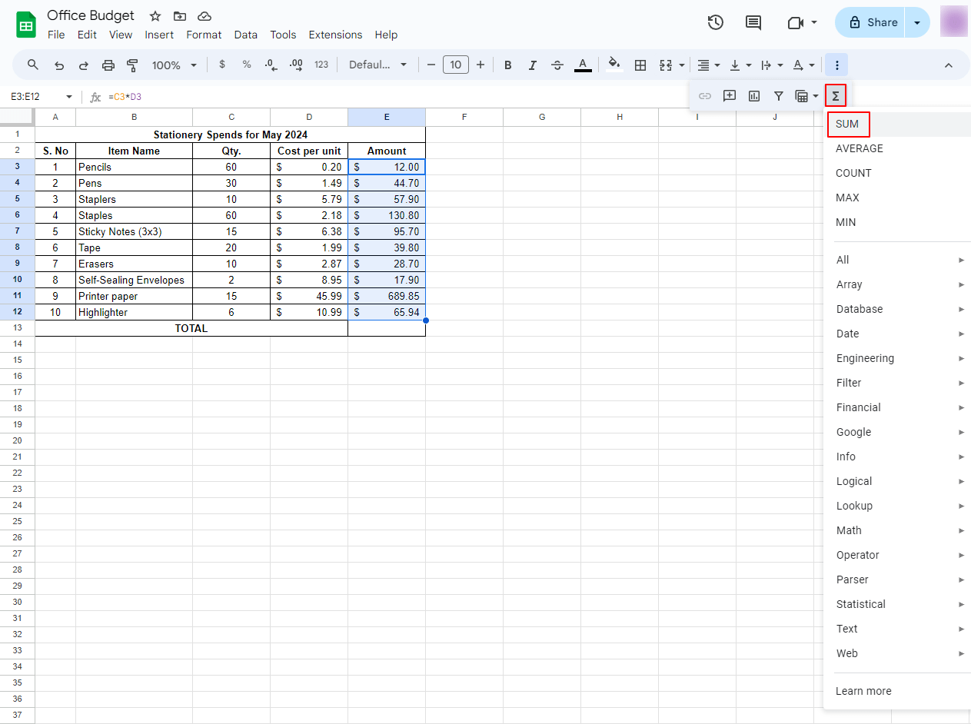Screen dimensions: 971x724
Task: Click the font size field showing 10
Action: [x=456, y=65]
